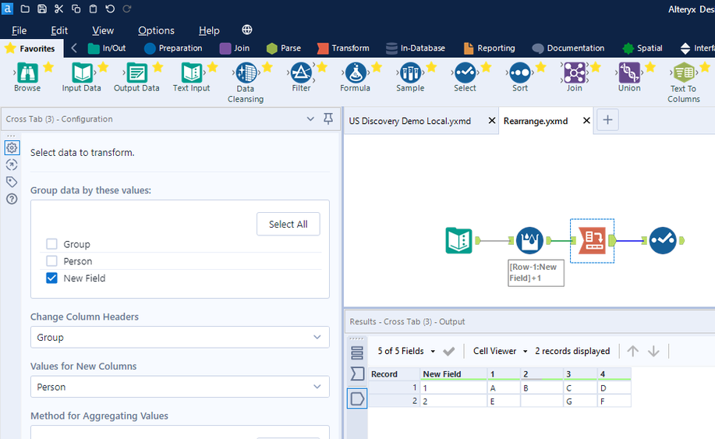Copy selection with the copy icon
This screenshot has width=715, height=439.
click(x=76, y=9)
